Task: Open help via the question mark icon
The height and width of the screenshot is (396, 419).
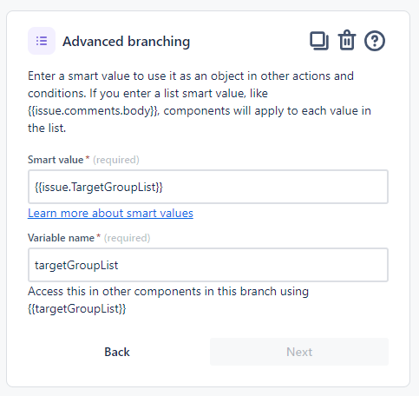Action: pyautogui.click(x=375, y=41)
